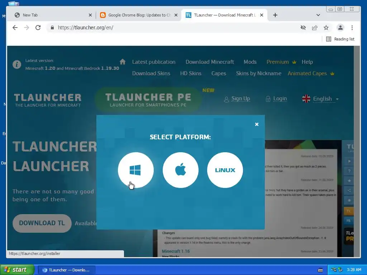The image size is (367, 275).
Task: Open Download Skins link
Action: point(151,73)
